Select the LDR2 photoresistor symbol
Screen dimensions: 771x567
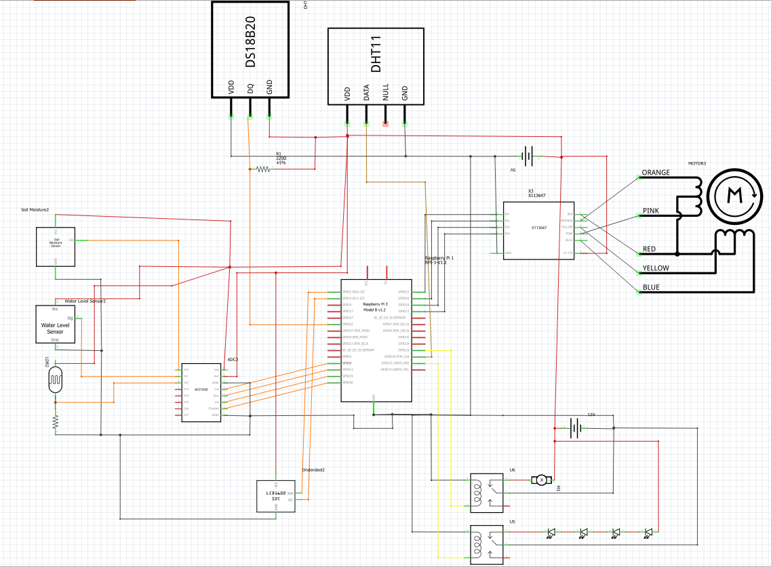click(56, 380)
